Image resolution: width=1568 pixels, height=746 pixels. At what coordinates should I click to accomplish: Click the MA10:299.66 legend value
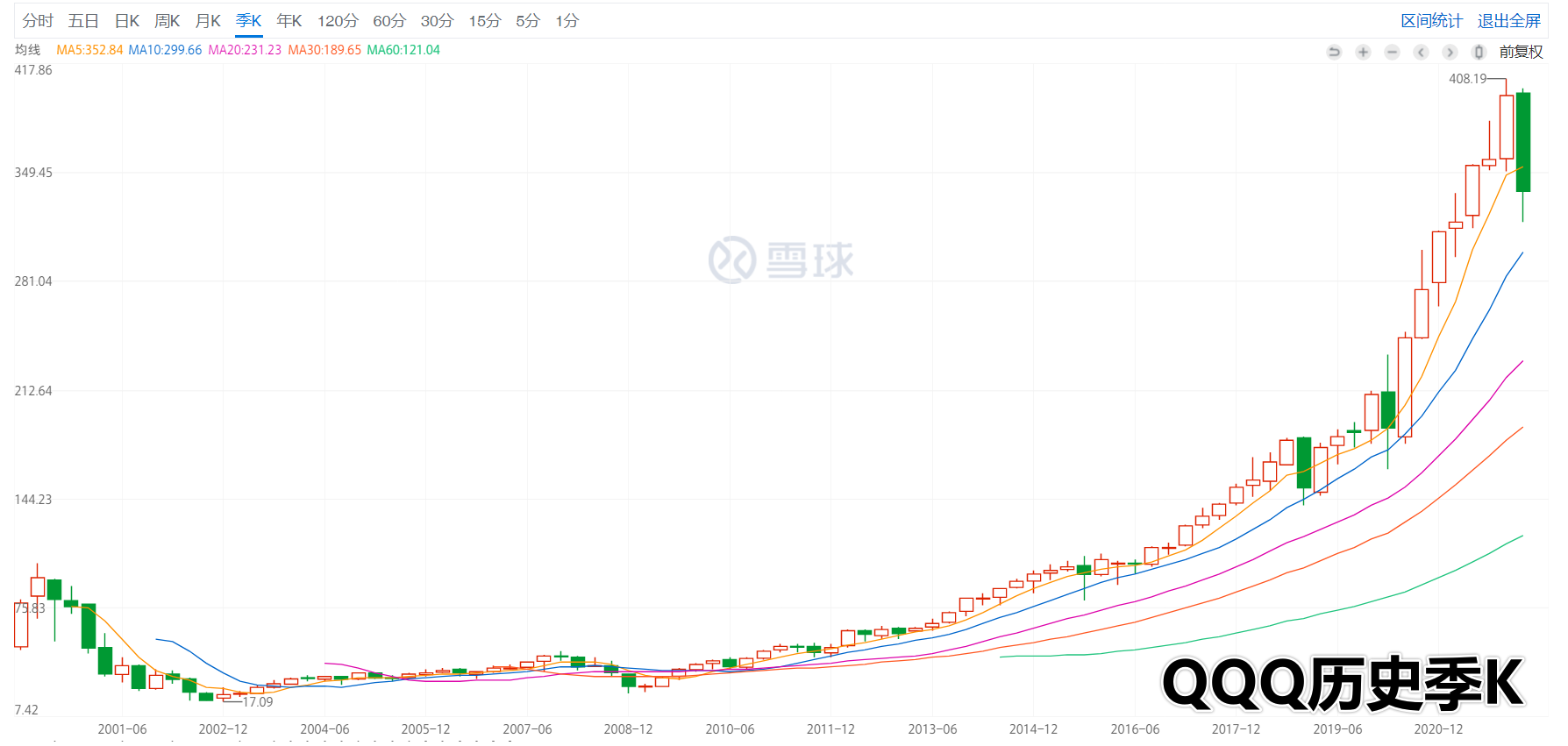coord(165,50)
